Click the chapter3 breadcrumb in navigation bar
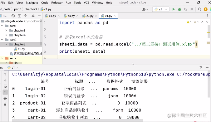 (x=31, y=9)
